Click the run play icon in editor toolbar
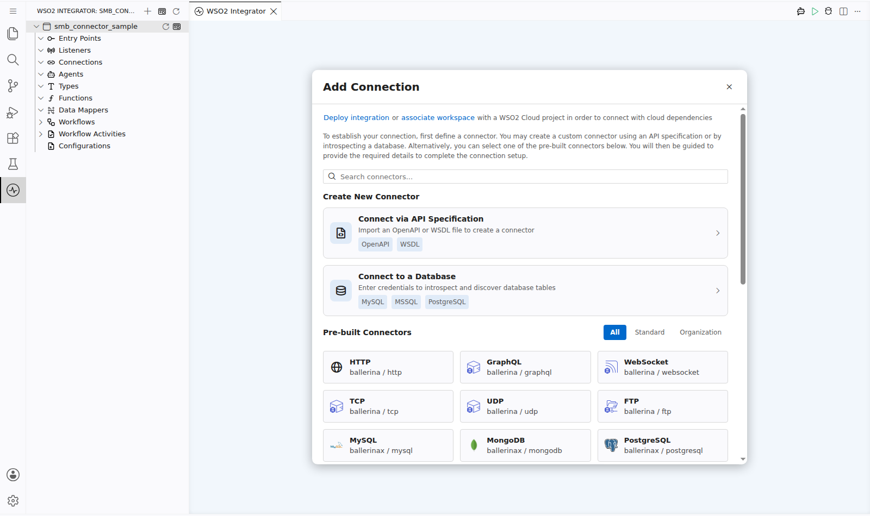 coord(815,11)
